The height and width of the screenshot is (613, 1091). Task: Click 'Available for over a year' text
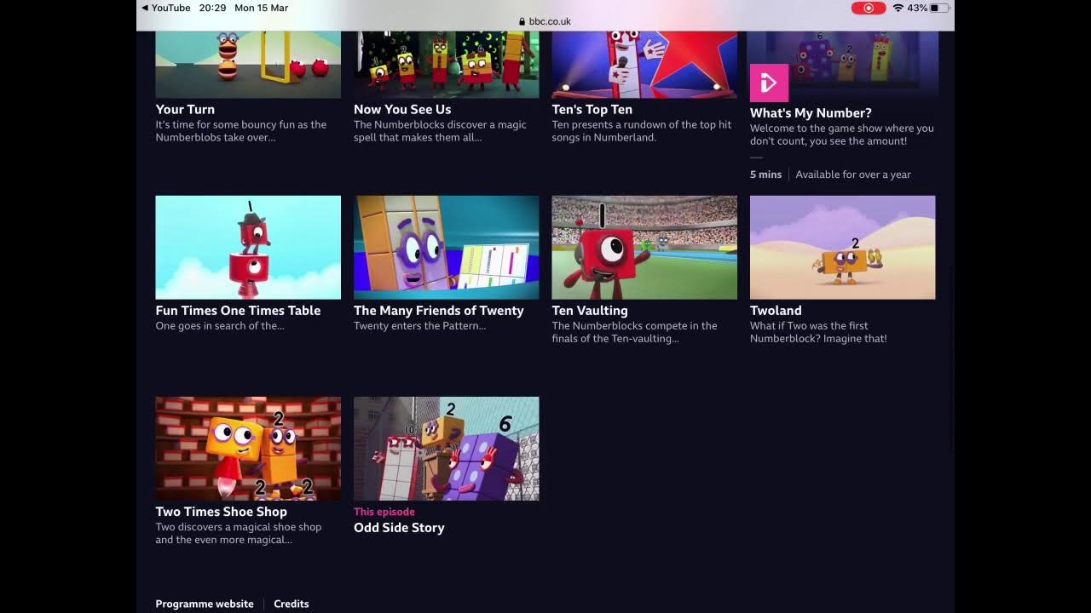853,175
